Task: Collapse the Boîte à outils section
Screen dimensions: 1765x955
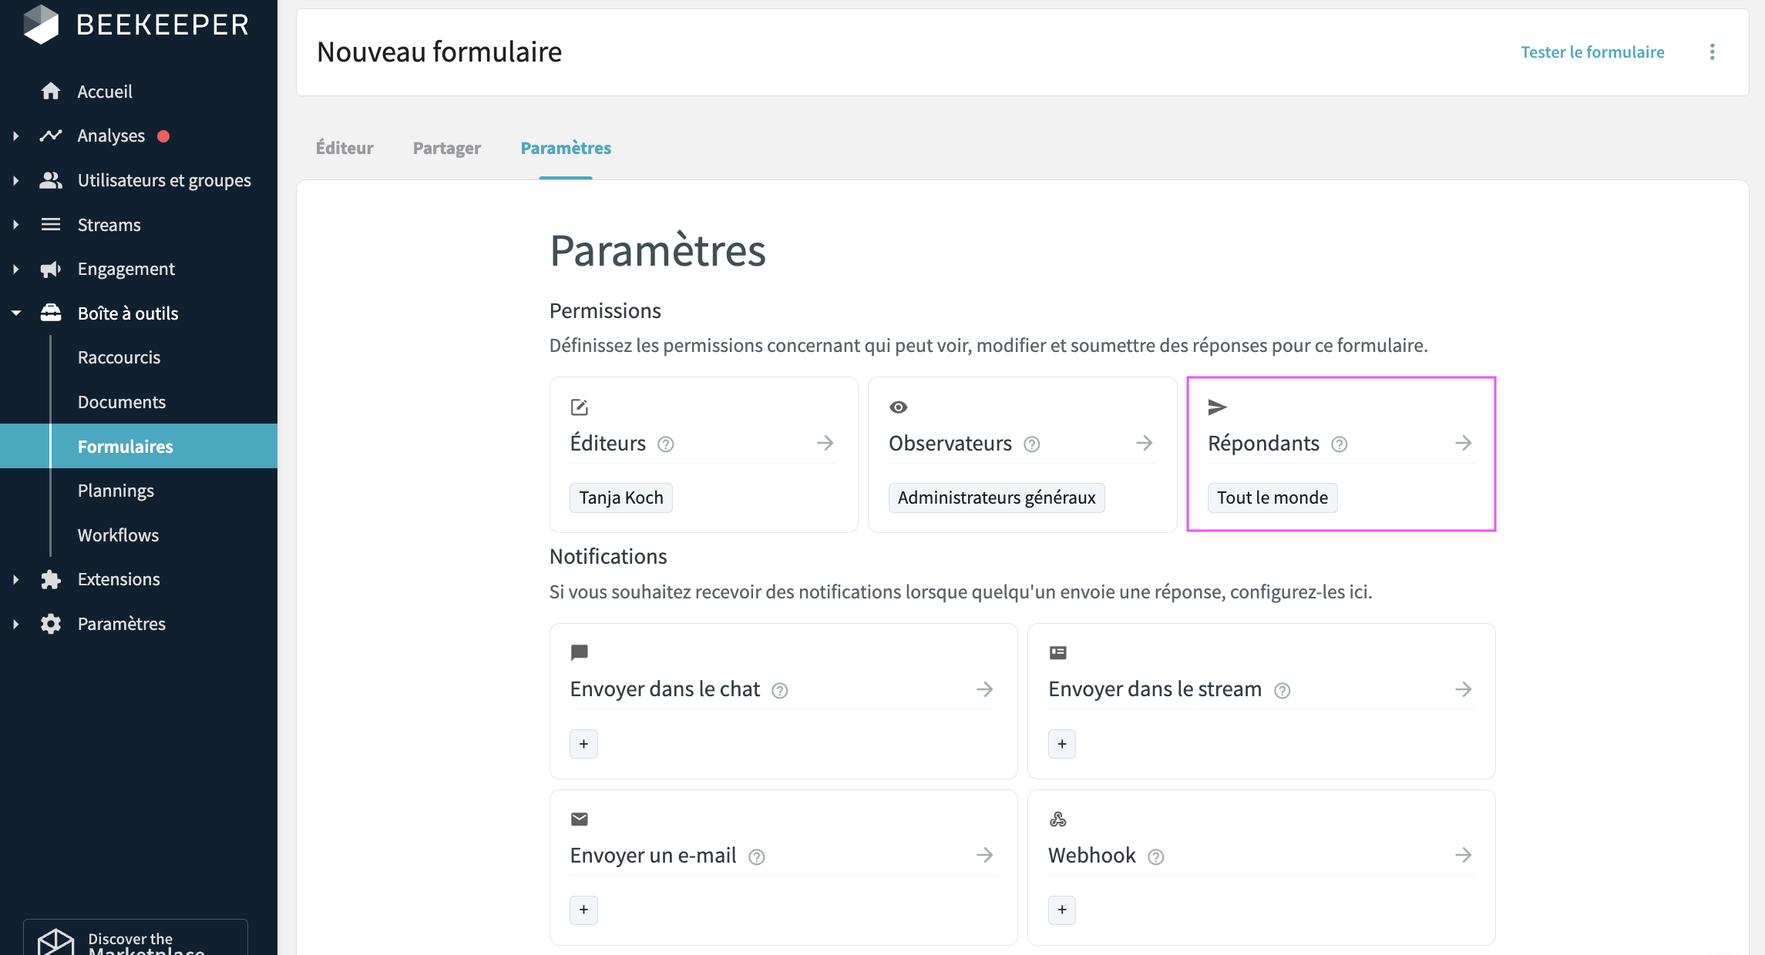Action: click(x=16, y=313)
